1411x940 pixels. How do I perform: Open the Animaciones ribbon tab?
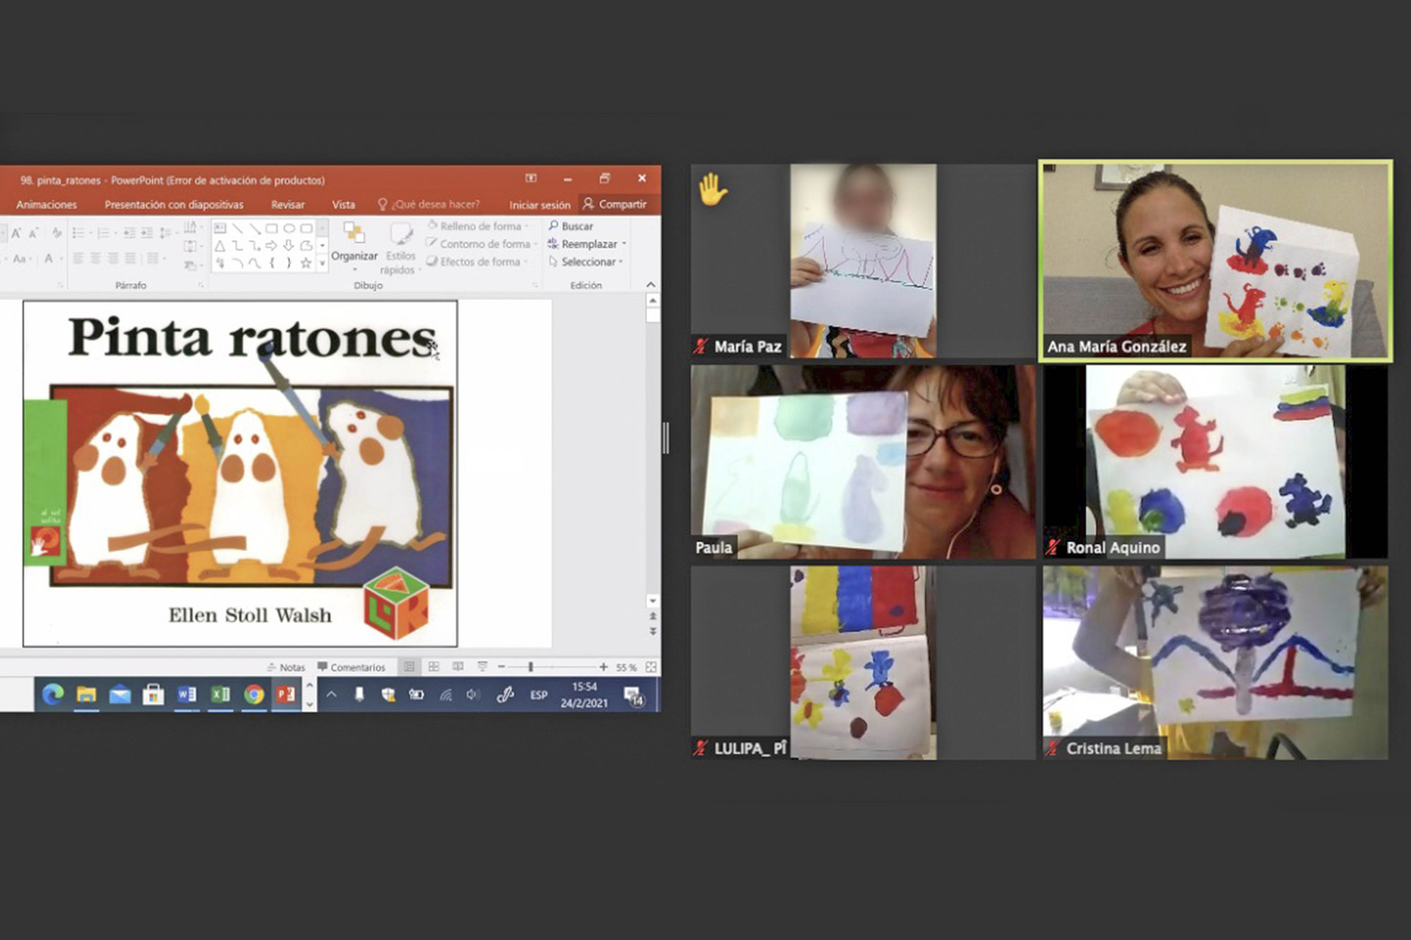[x=47, y=205]
